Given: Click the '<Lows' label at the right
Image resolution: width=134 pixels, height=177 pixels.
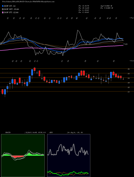Looking at the screenshot, I should (x=132, y=61).
